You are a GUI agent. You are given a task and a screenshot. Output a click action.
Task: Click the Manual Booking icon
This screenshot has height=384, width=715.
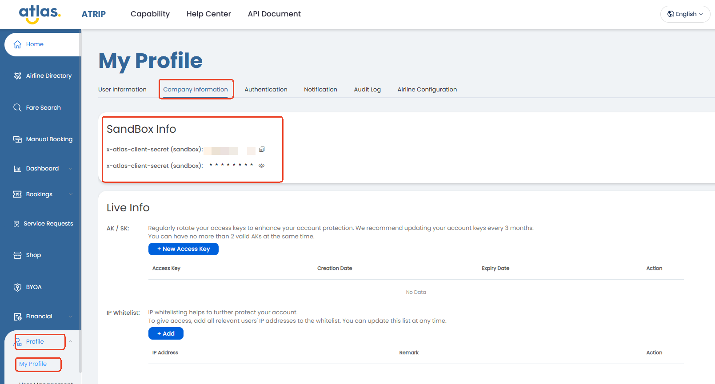click(x=17, y=139)
